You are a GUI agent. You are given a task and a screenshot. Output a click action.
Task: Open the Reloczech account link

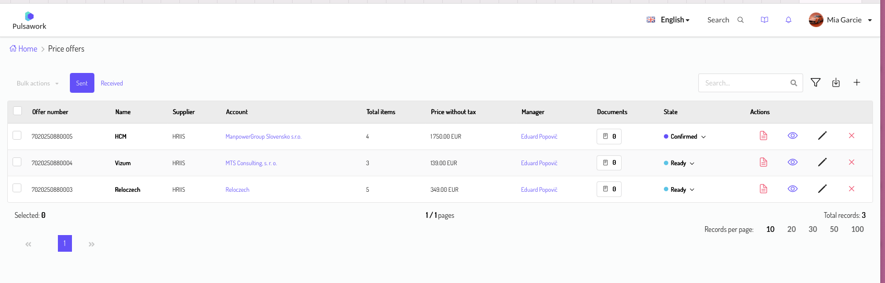tap(237, 190)
